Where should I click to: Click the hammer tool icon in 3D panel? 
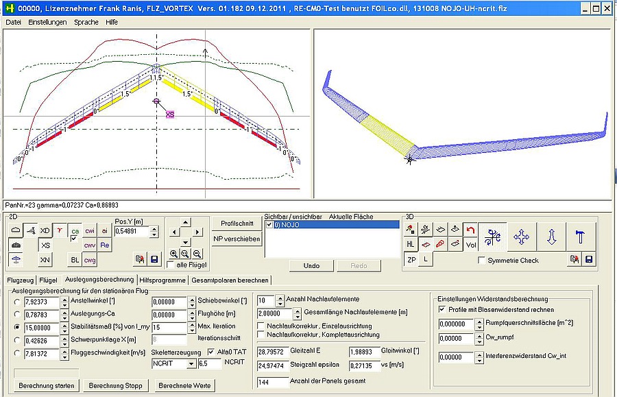pos(579,237)
